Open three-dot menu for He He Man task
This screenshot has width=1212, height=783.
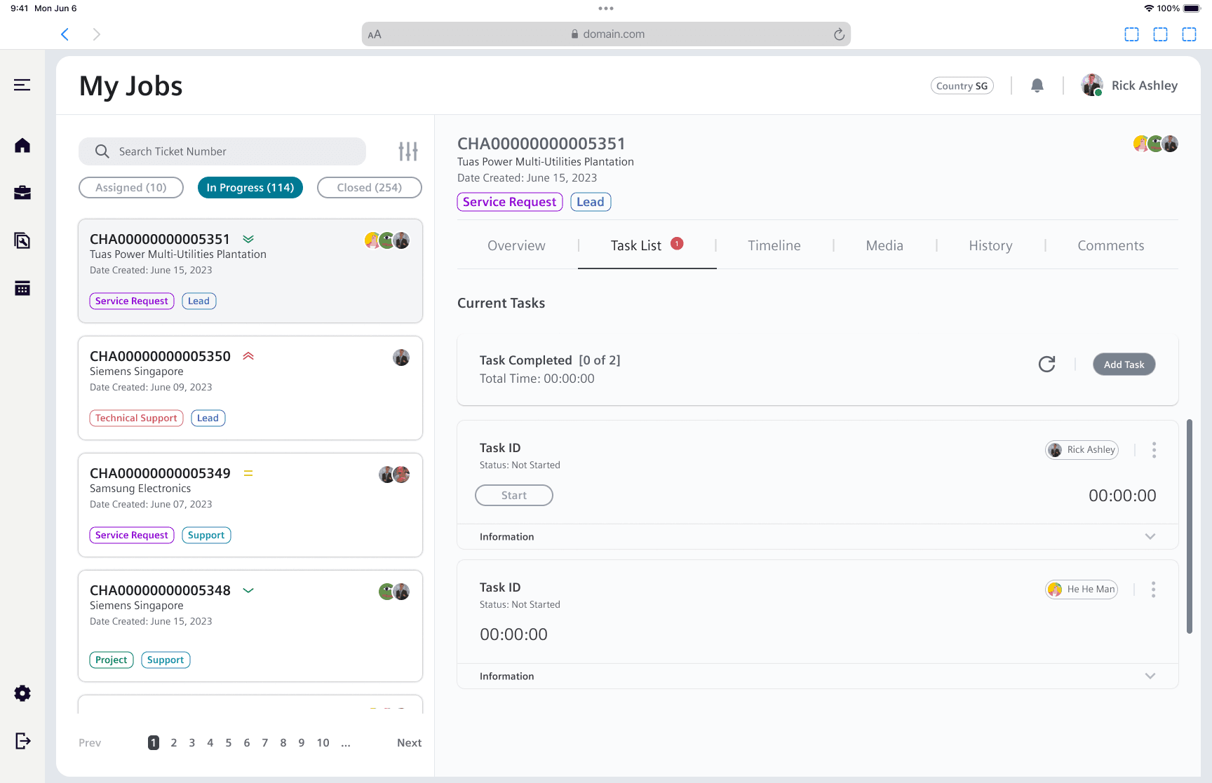click(1154, 590)
